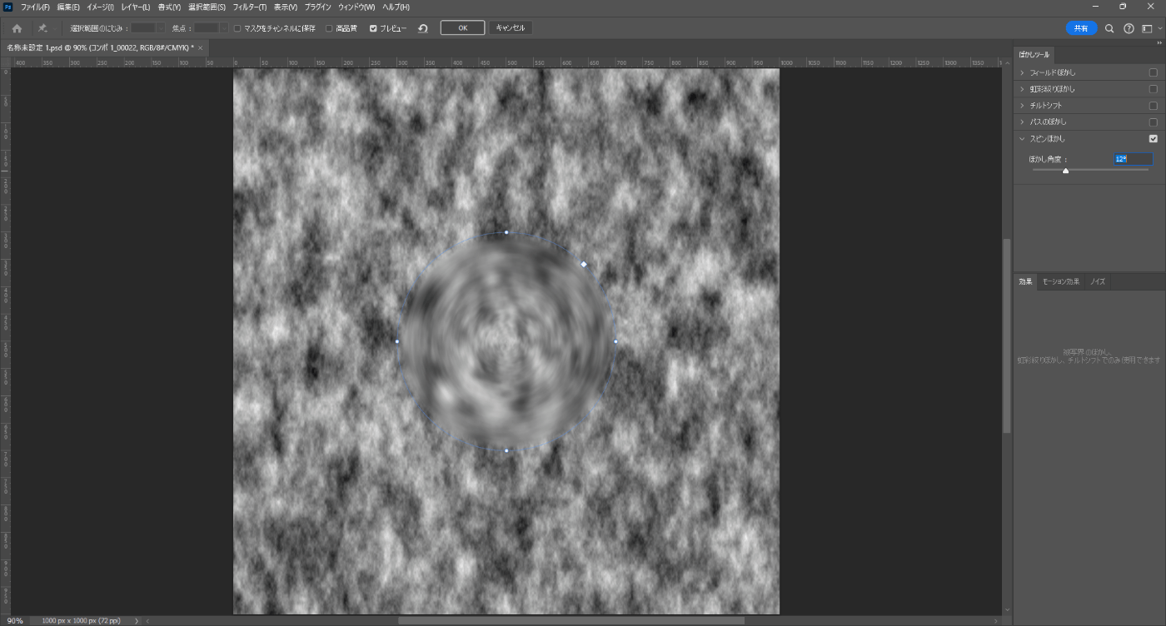The height and width of the screenshot is (626, 1166).
Task: Expand the フィールドぼかし section
Action: coord(1022,72)
